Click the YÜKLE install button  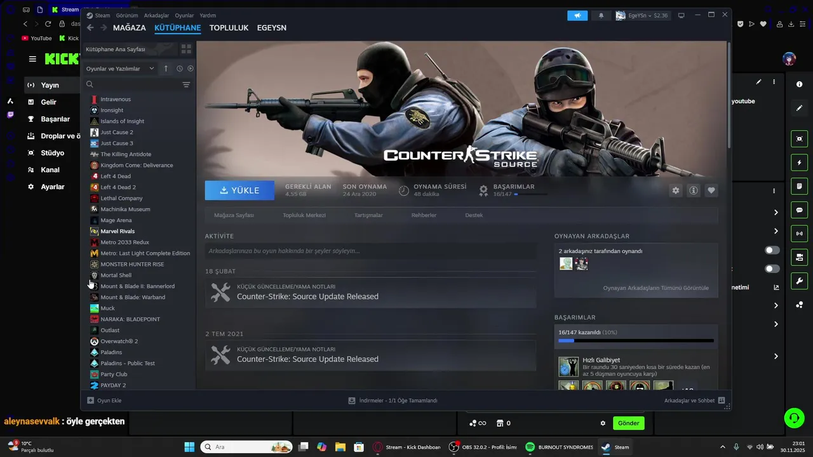(x=239, y=190)
